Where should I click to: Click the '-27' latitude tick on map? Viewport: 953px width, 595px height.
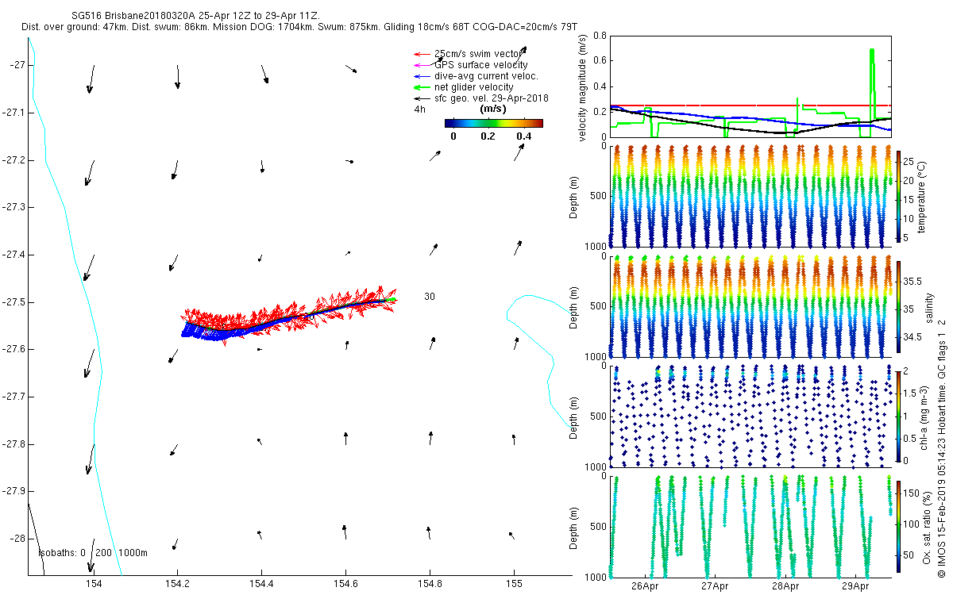(x=17, y=65)
